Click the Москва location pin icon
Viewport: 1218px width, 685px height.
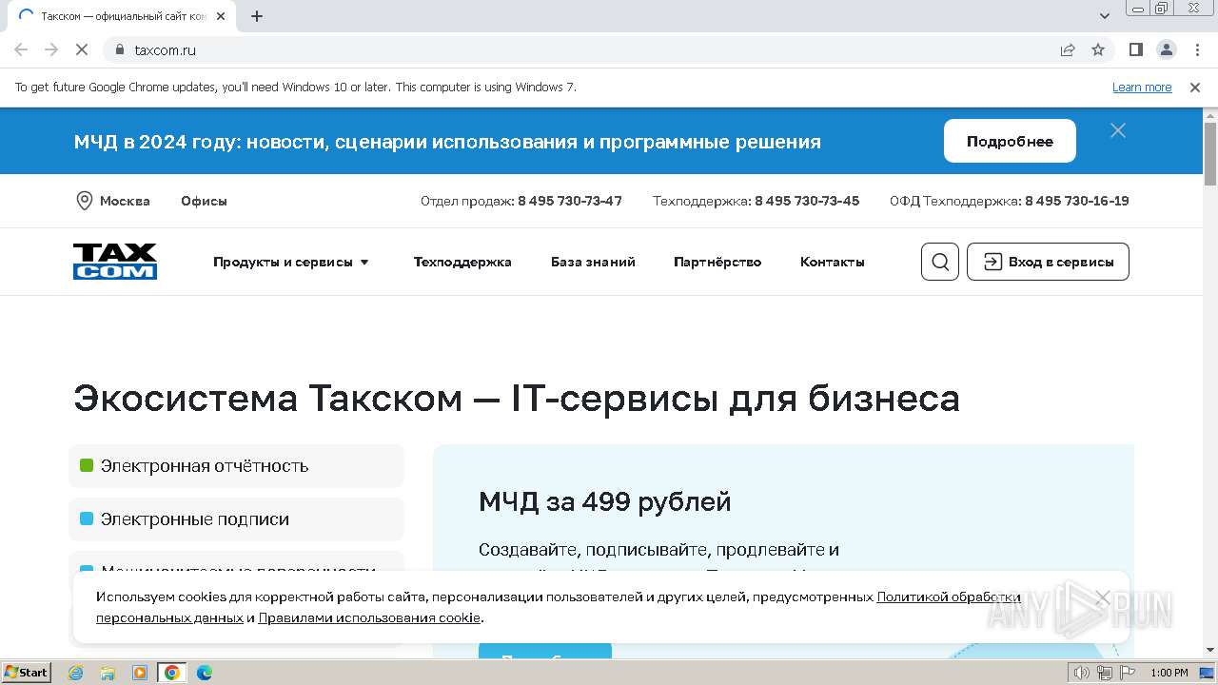[84, 201]
